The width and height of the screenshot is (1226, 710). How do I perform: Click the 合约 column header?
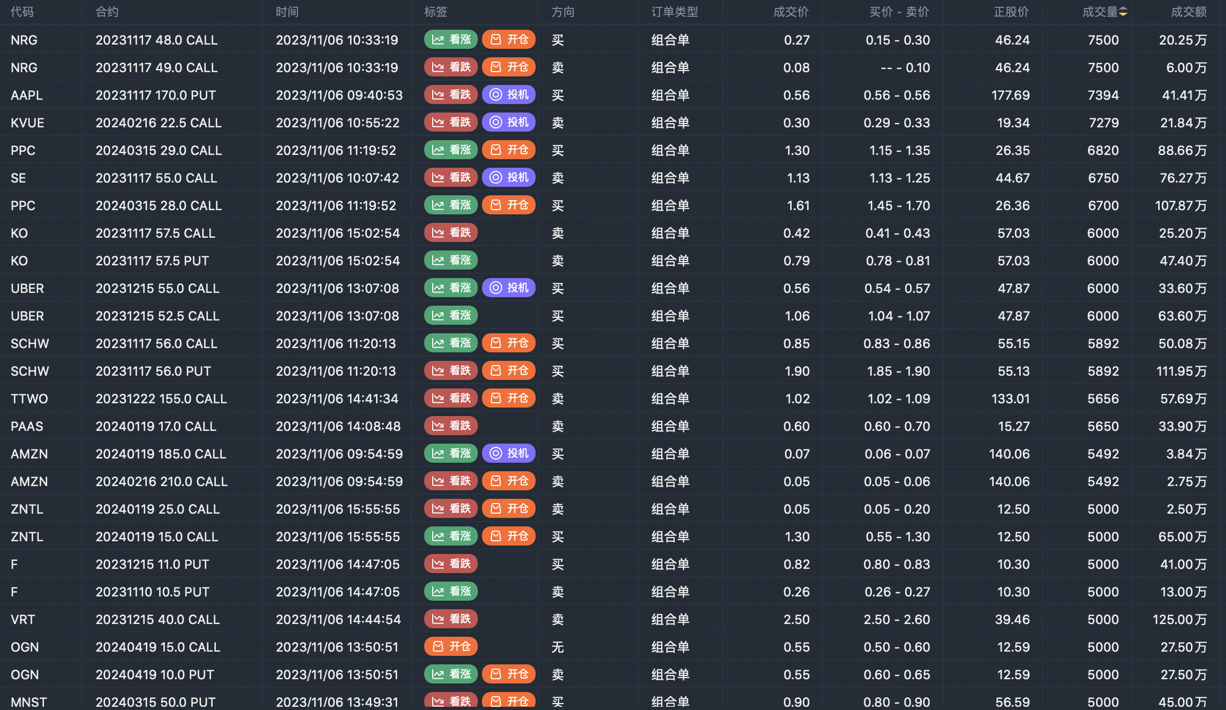point(107,12)
